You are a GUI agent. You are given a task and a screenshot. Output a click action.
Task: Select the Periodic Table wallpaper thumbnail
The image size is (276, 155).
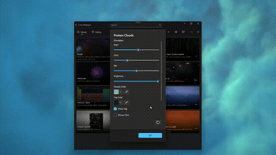coord(93,97)
